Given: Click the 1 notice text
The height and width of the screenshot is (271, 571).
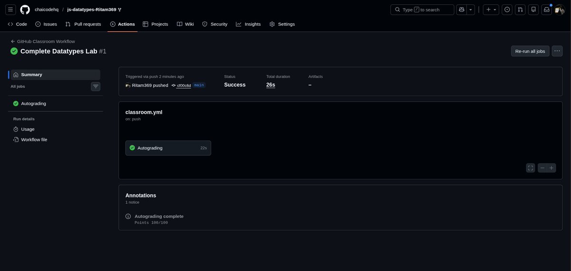Looking at the screenshot, I should (x=132, y=202).
